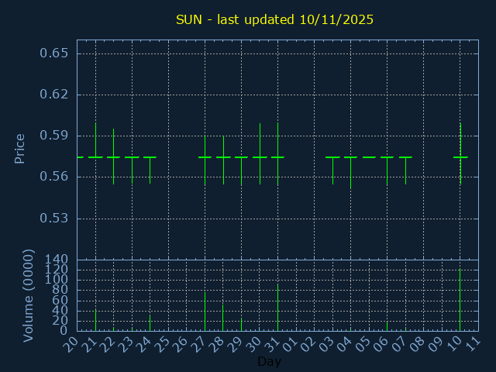Screen dimensions: 496x372
Task: Click the 'Volume (0000)' axis label
Action: [29, 295]
